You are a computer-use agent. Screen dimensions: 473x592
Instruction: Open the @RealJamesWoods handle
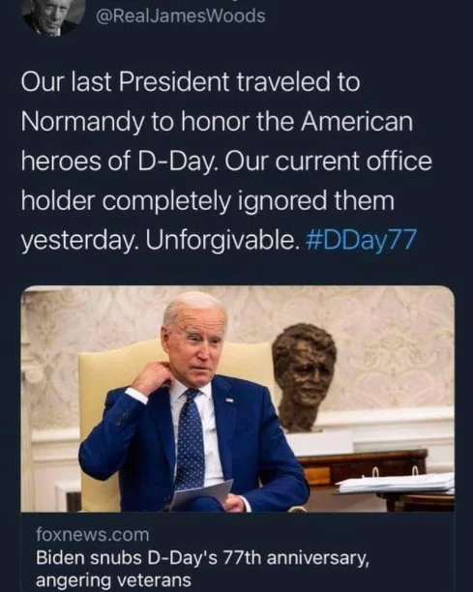point(181,16)
